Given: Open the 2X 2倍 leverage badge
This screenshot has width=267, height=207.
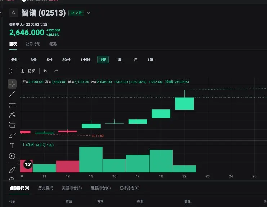Looking at the screenshot, I should coord(76,13).
